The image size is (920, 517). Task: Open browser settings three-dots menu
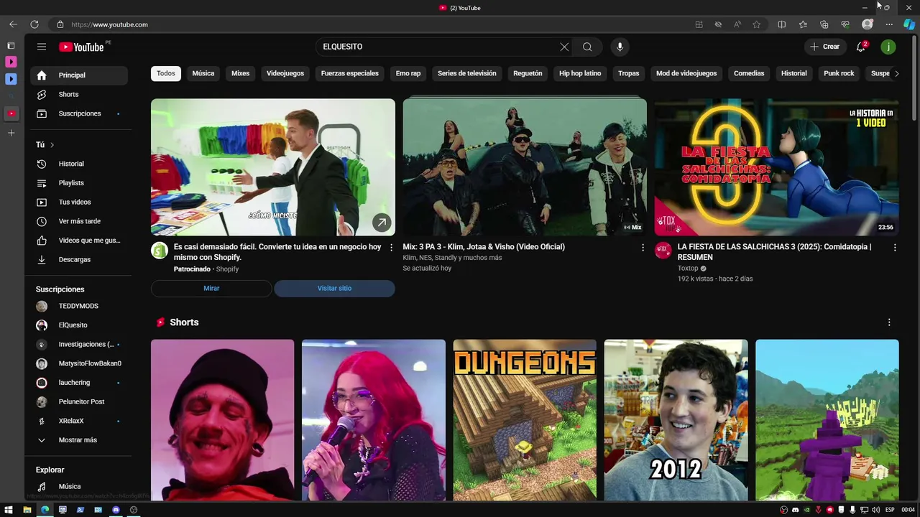888,24
